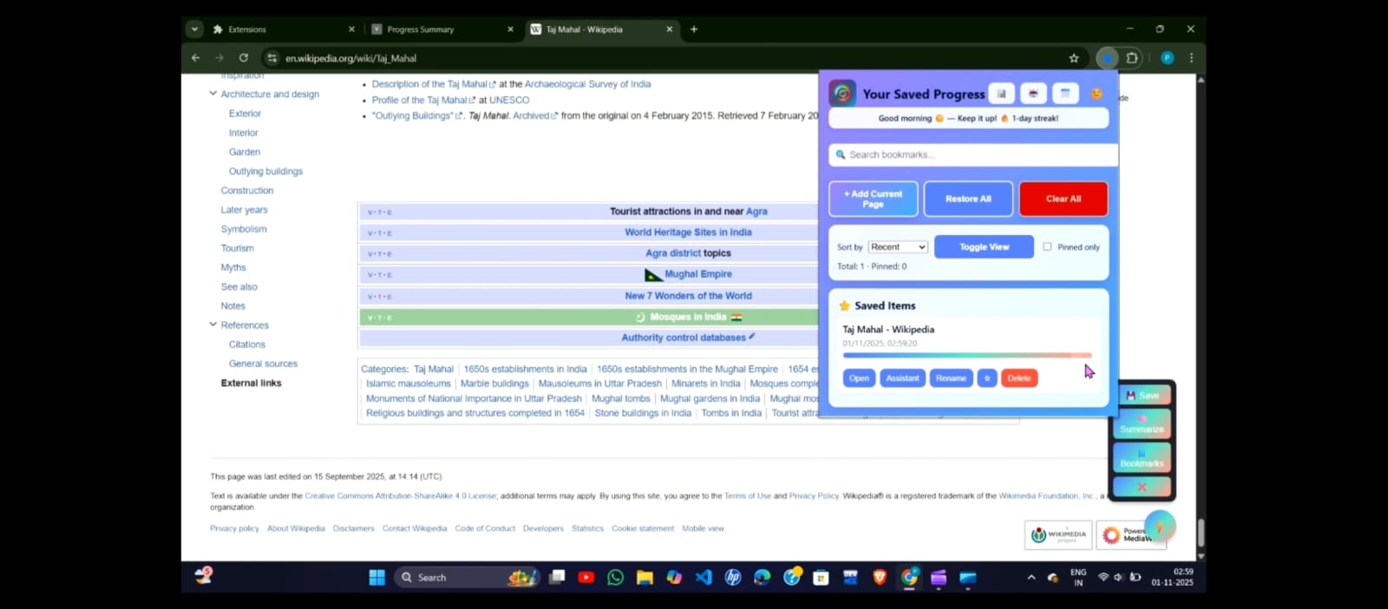Tick the Pinned only checkbox

(1047, 246)
